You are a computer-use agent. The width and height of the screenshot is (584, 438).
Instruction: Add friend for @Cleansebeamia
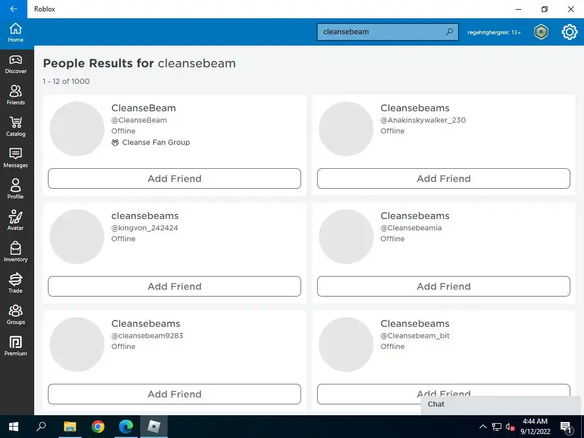(x=443, y=286)
